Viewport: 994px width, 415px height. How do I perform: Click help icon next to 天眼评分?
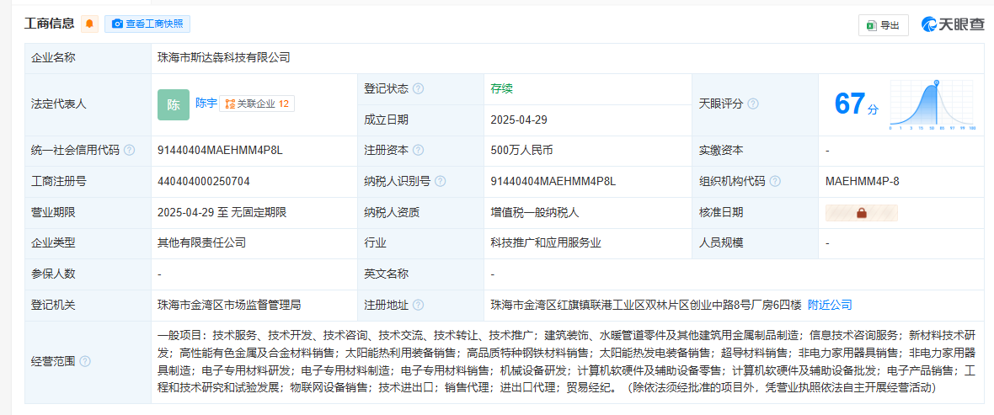click(x=752, y=104)
